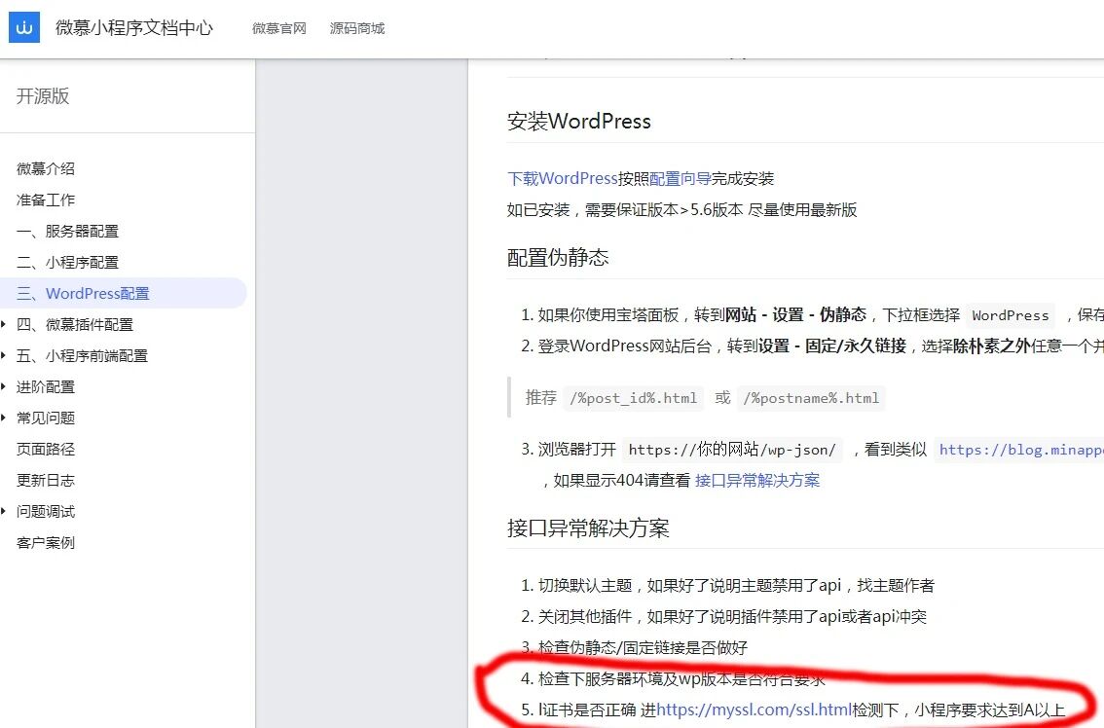Follow the 配置向导 link

tap(681, 178)
